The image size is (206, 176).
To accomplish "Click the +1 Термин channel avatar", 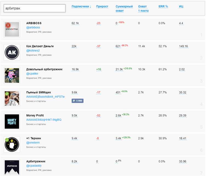I will pyautogui.click(x=12, y=144).
